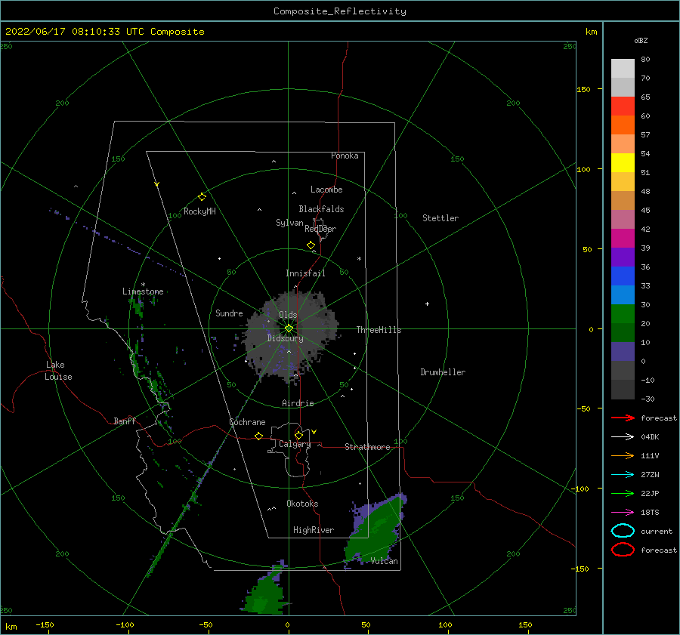Viewport: 680px width, 635px height.
Task: Click the Lacombe town label
Action: click(326, 190)
